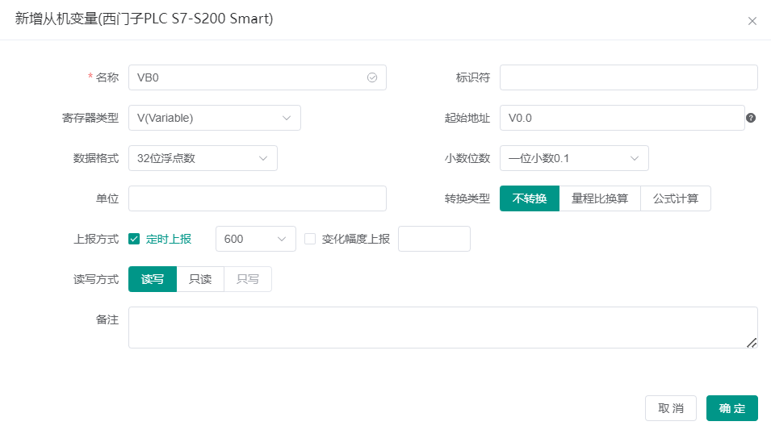This screenshot has height=434, width=771.
Task: Click the 数据格式 label
Action: point(96,158)
